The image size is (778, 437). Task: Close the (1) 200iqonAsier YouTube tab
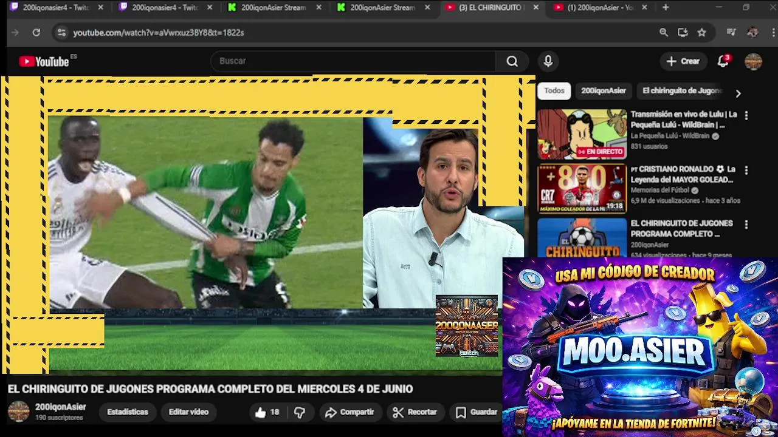click(x=645, y=7)
